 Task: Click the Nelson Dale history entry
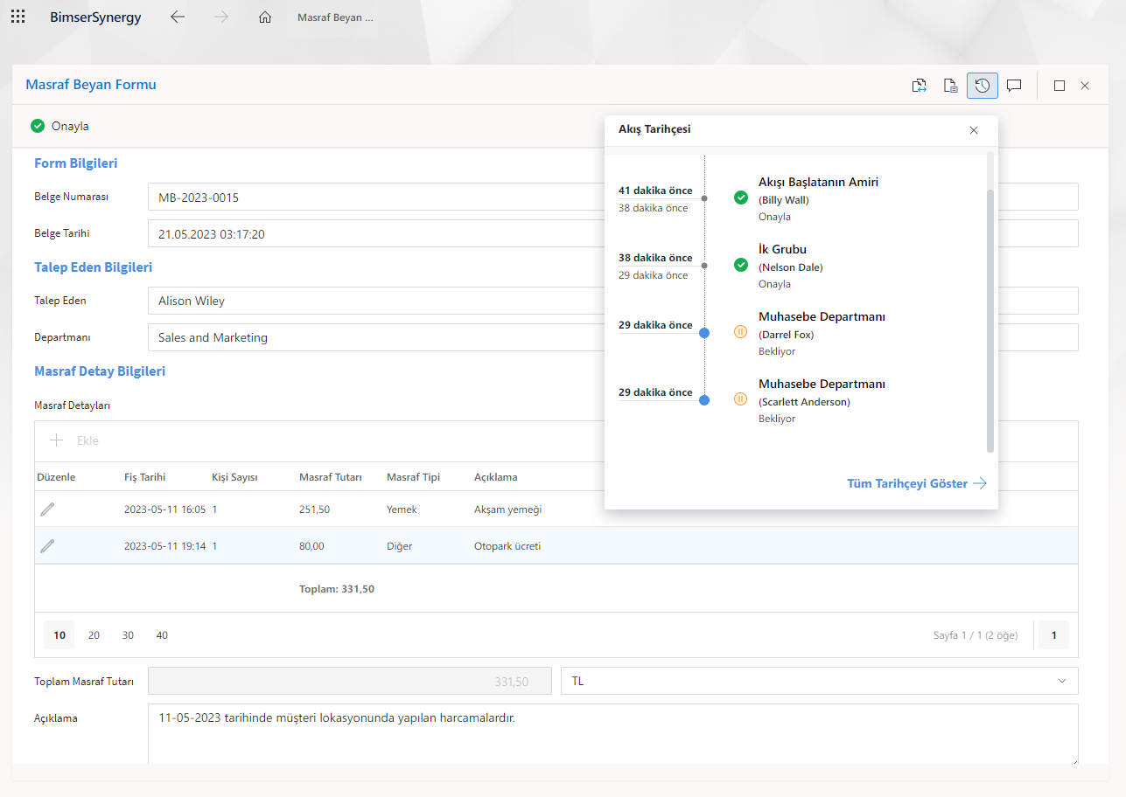[790, 267]
